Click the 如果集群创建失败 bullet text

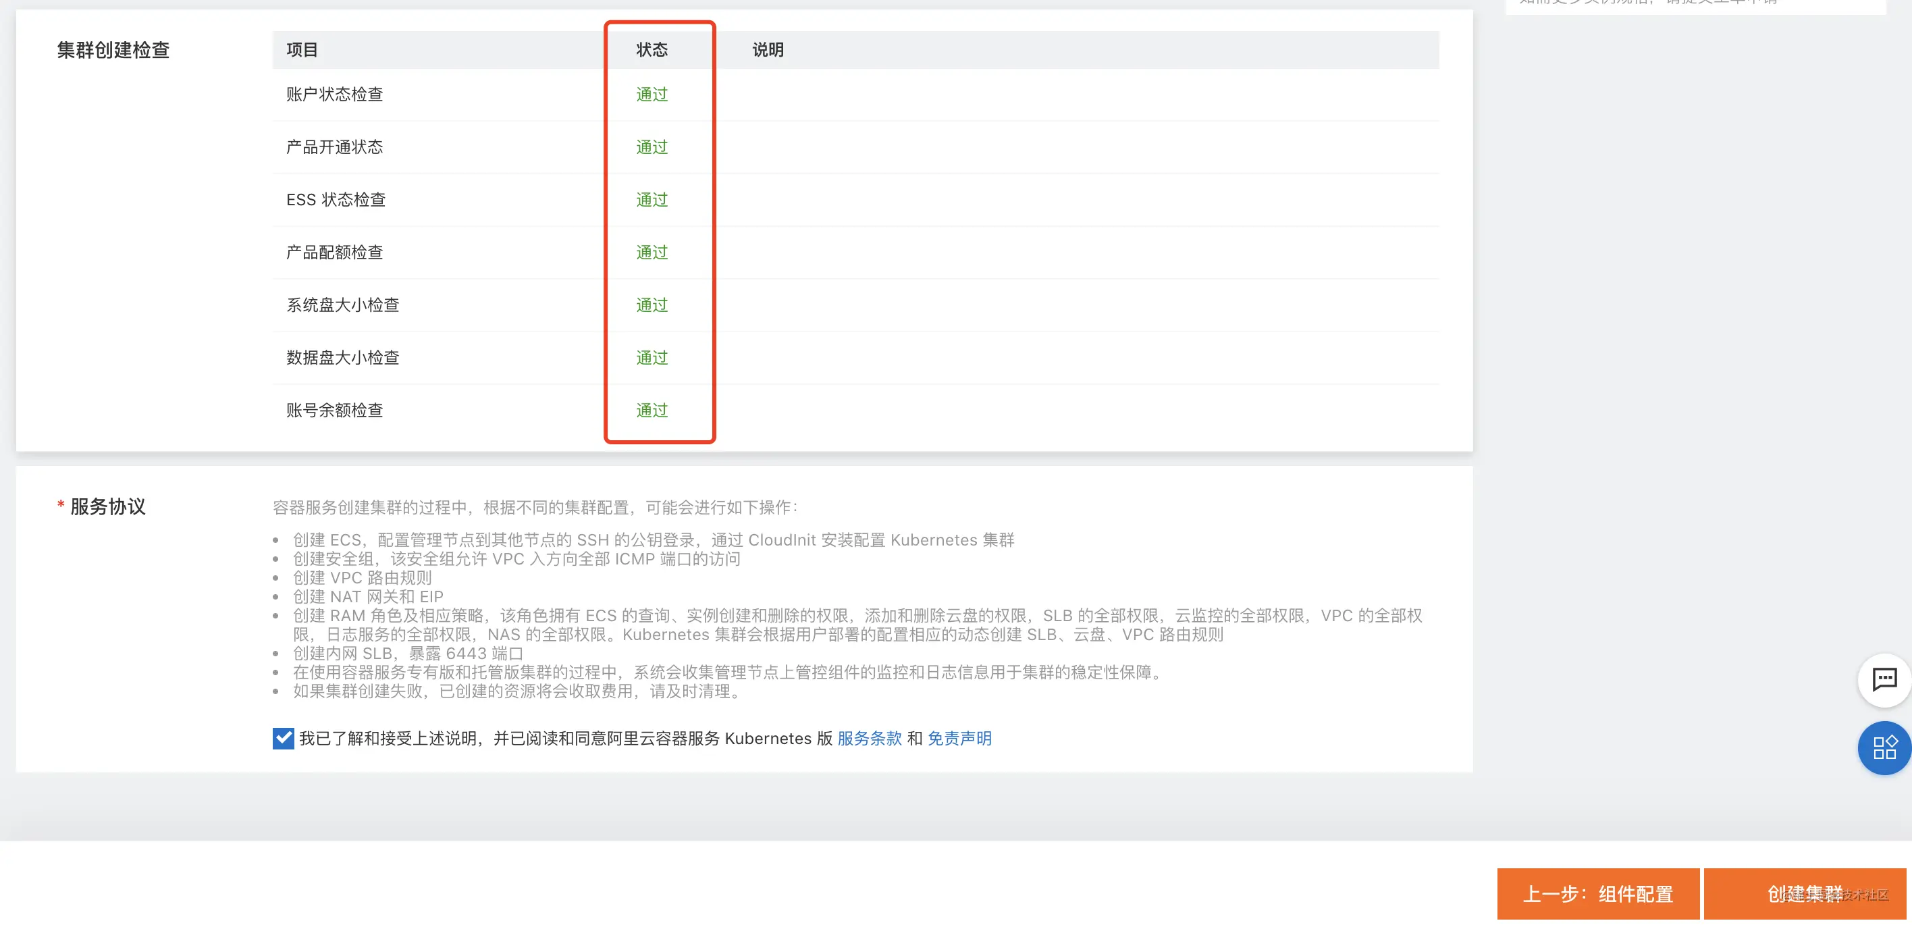[x=518, y=691]
